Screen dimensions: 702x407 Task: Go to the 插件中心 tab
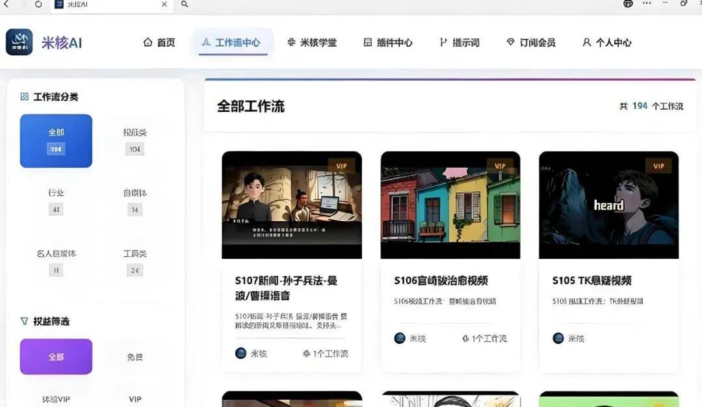[387, 42]
